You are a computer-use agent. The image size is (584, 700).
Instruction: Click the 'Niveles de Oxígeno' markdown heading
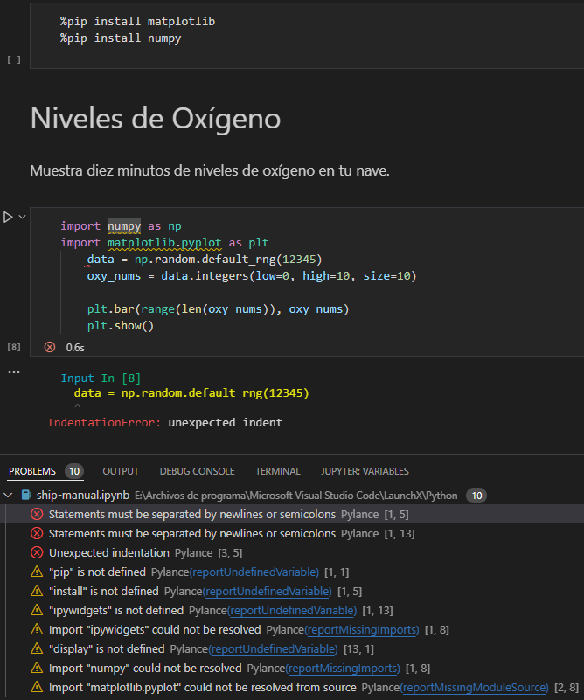coord(156,119)
